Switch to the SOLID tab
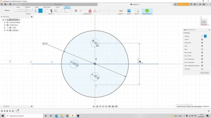The height and width of the screenshot is (118, 211). pos(18,7)
